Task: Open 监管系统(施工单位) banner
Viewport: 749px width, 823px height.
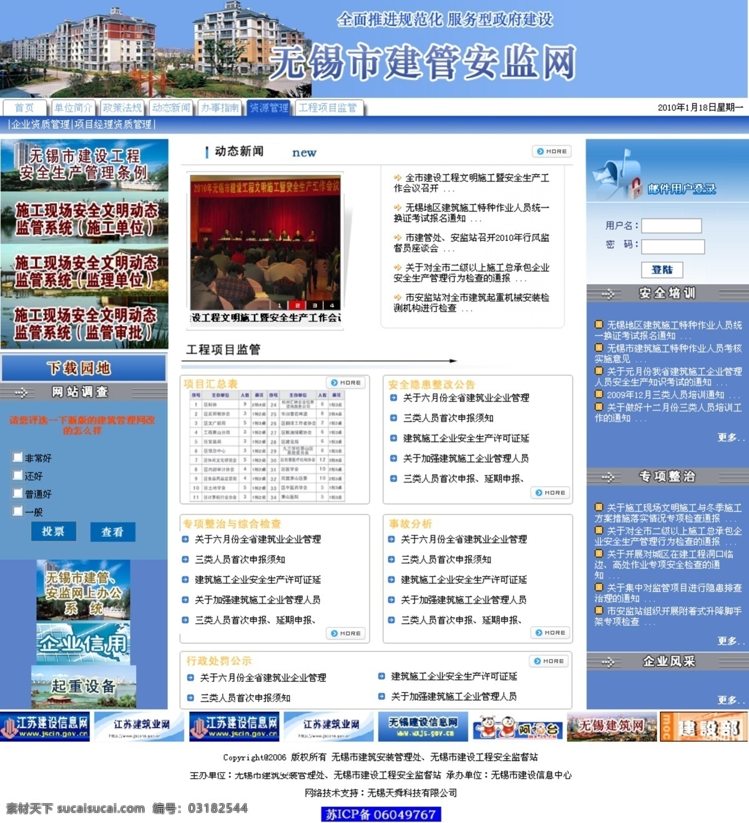Action: (84, 218)
